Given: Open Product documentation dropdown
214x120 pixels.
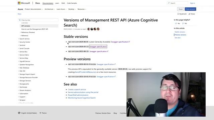Looking at the screenshot, I should pyautogui.click(x=33, y=9).
